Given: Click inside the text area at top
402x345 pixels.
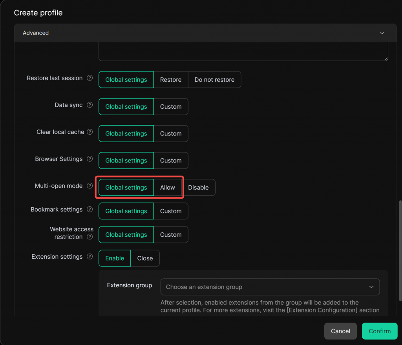Looking at the screenshot, I should [x=243, y=52].
